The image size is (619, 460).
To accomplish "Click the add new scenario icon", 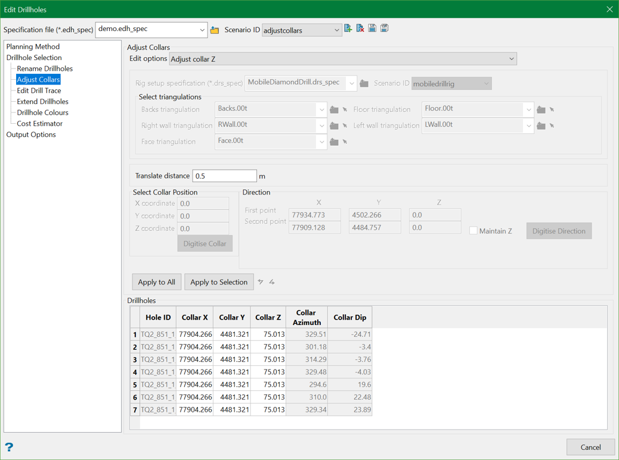I will pyautogui.click(x=348, y=29).
